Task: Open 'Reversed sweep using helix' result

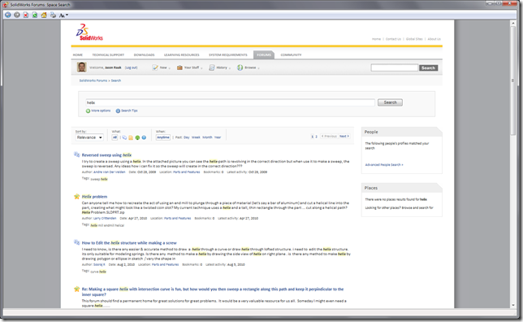Action: click(106, 155)
